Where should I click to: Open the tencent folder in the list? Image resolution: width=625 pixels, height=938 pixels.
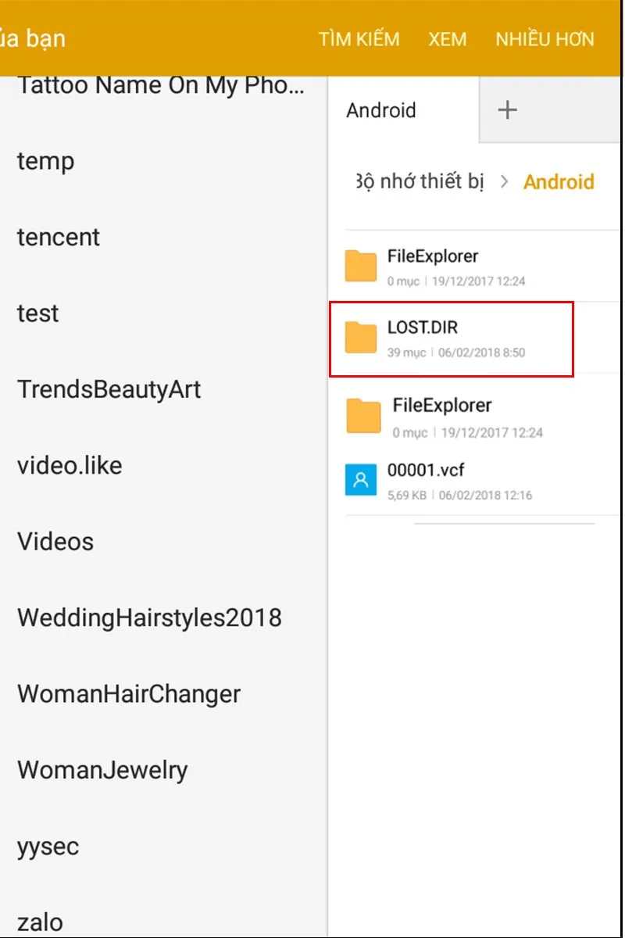(x=59, y=237)
